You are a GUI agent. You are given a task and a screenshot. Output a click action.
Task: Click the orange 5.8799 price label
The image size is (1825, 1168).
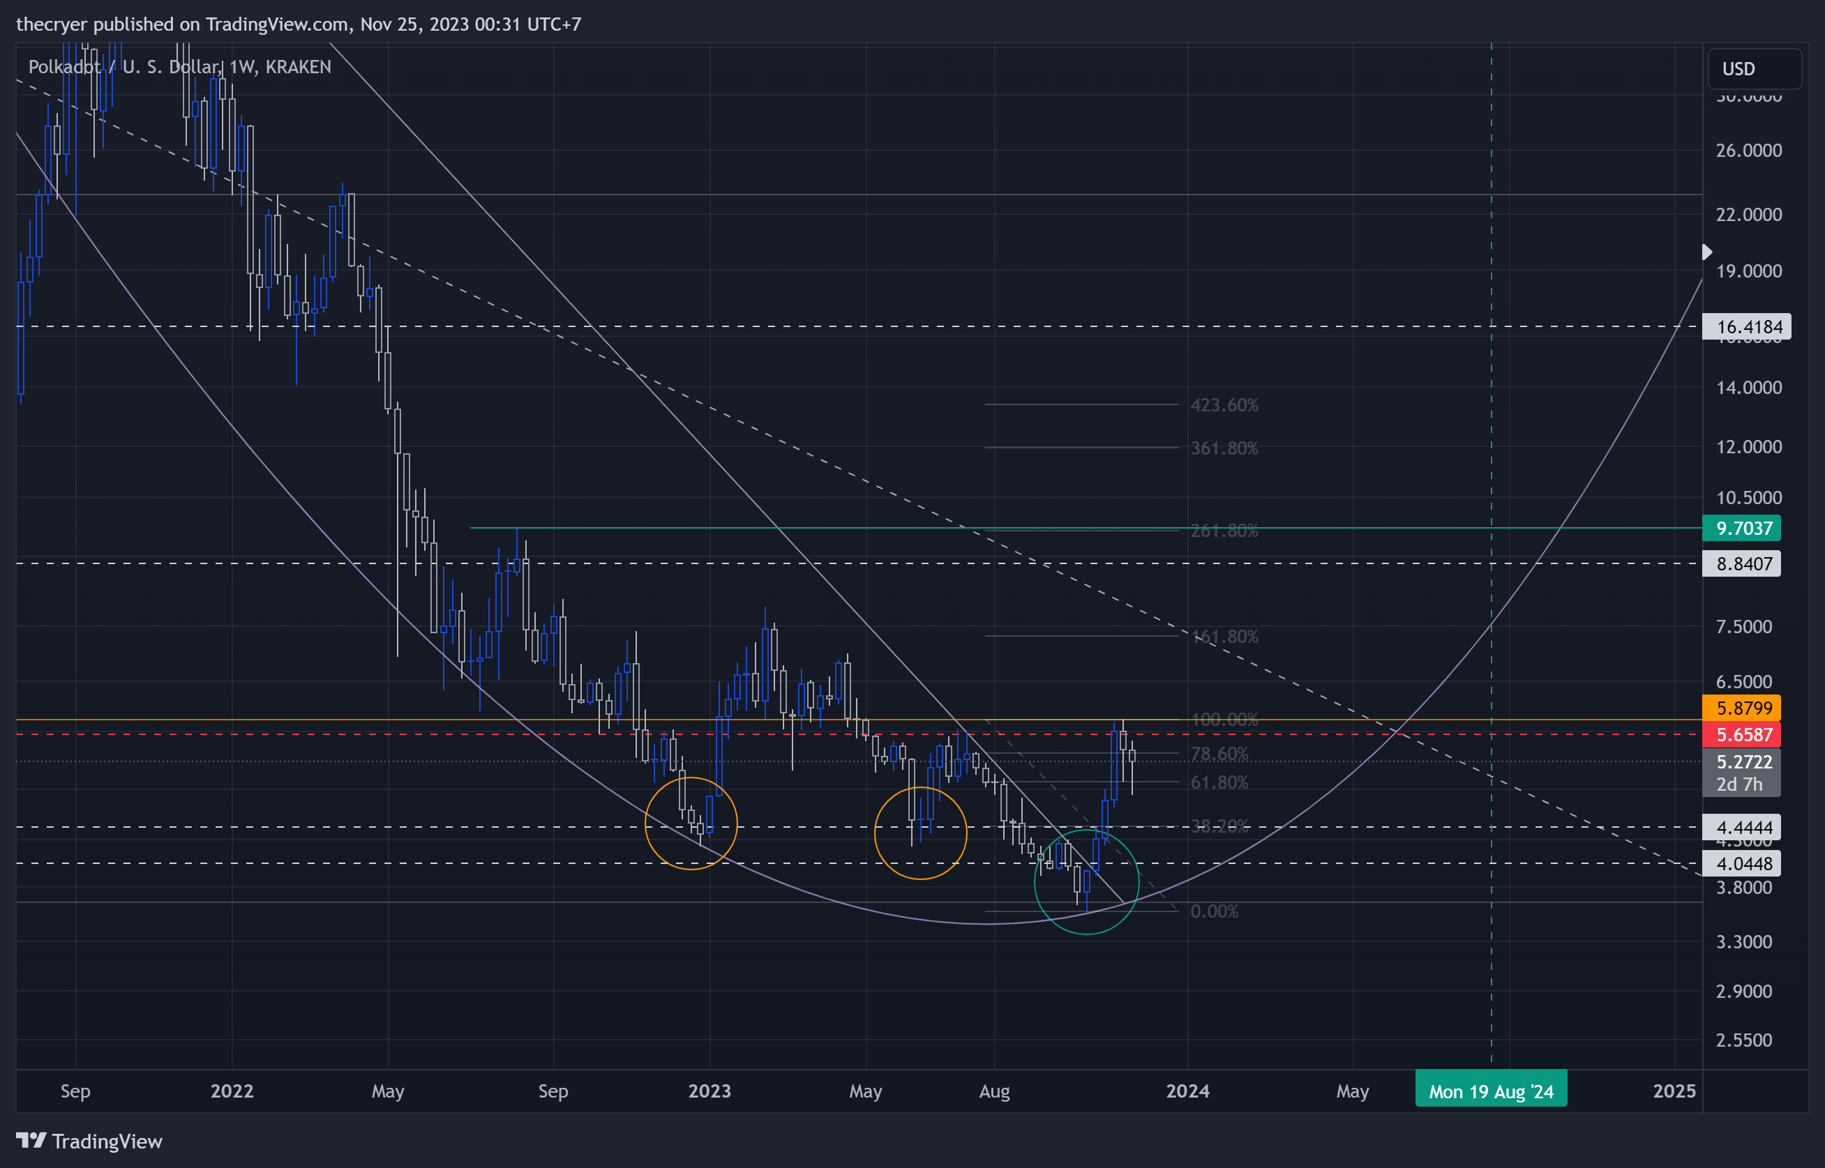(1741, 708)
